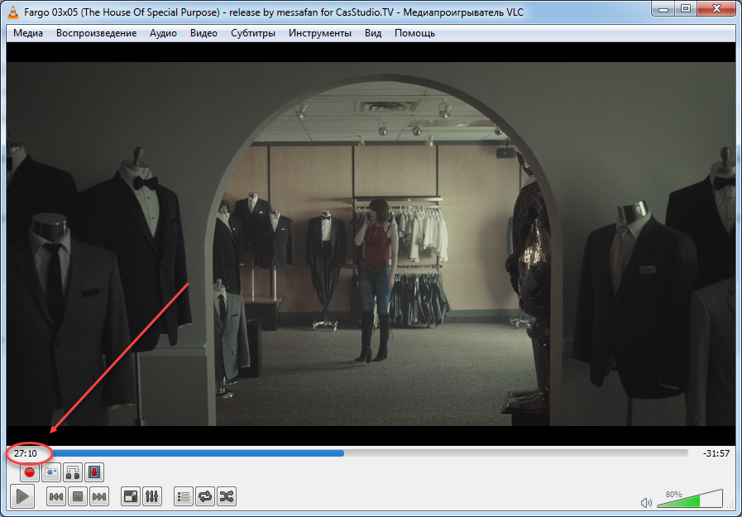
Task: Adjust volume on the 80% slider
Action: (690, 499)
